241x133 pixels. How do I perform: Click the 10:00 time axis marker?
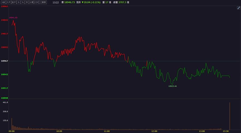pos(59,131)
